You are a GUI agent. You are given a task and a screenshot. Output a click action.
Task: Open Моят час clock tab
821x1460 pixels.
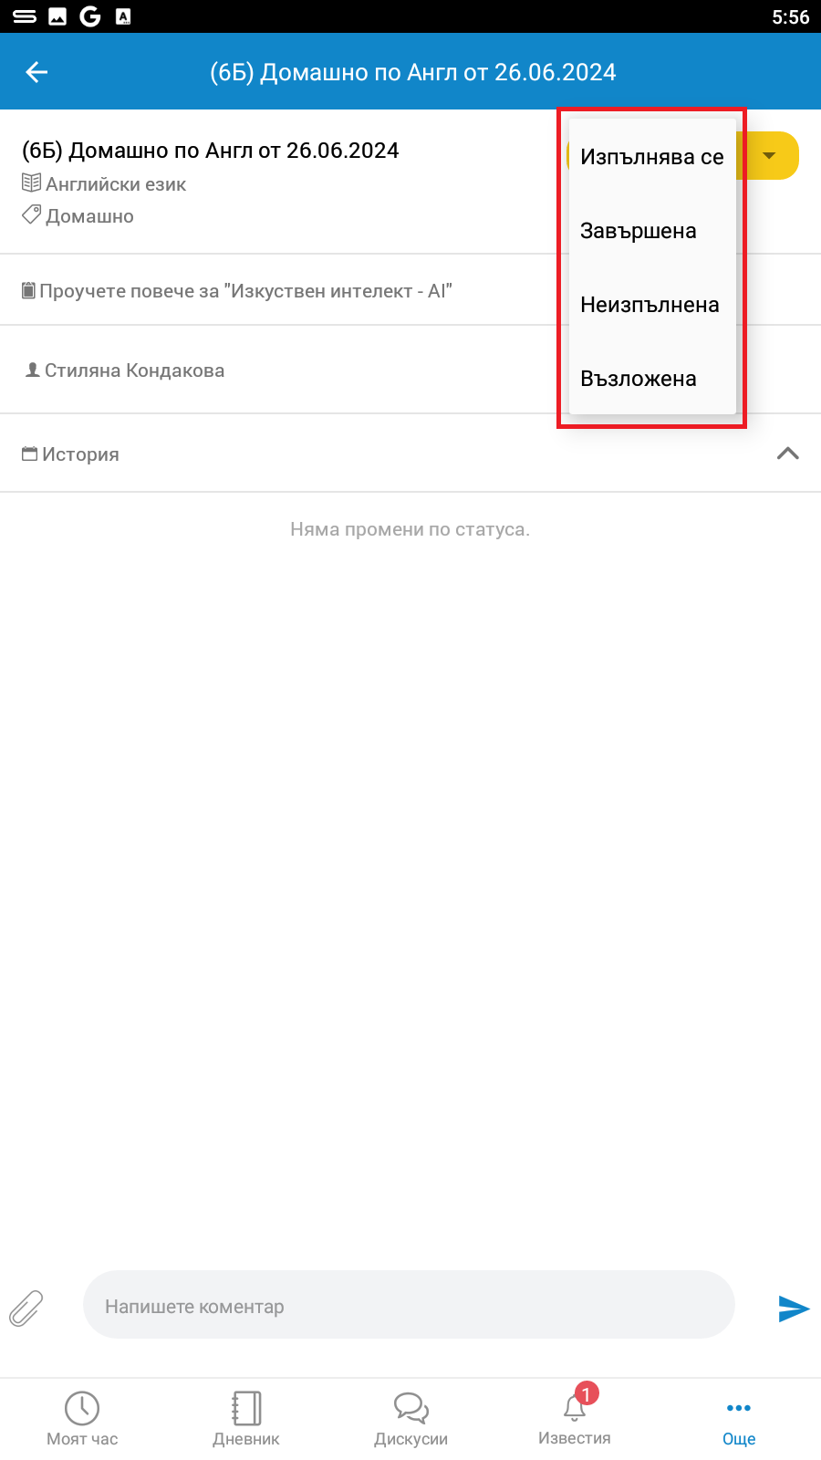point(82,1419)
